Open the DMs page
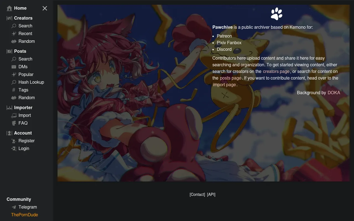 [23, 67]
